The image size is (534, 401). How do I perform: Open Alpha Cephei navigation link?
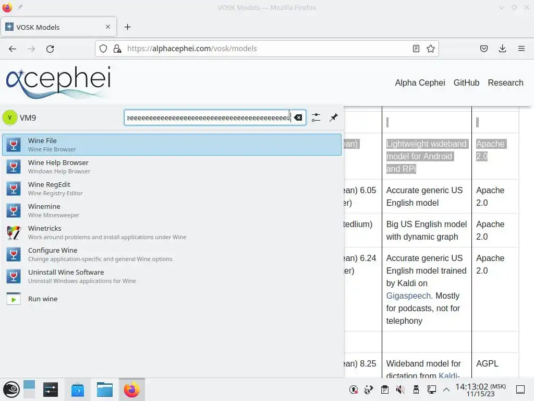[x=420, y=83]
